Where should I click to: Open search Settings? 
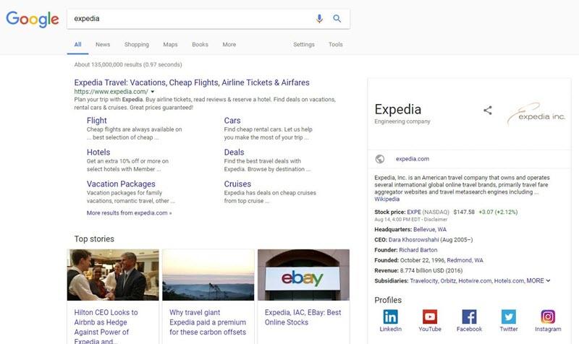pyautogui.click(x=304, y=44)
